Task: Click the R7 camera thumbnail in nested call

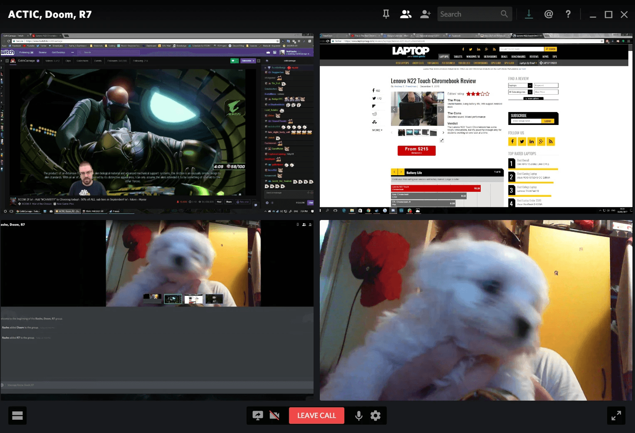Action: pyautogui.click(x=214, y=298)
